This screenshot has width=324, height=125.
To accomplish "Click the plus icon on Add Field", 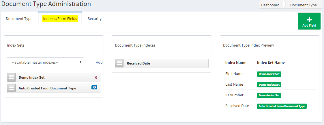I will point(309,20).
